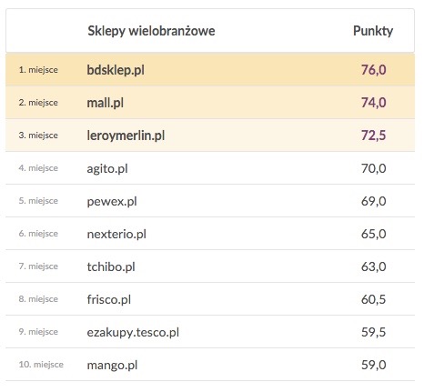Select ezakupy.tesco.pl store
The width and height of the screenshot is (424, 392).
(133, 332)
